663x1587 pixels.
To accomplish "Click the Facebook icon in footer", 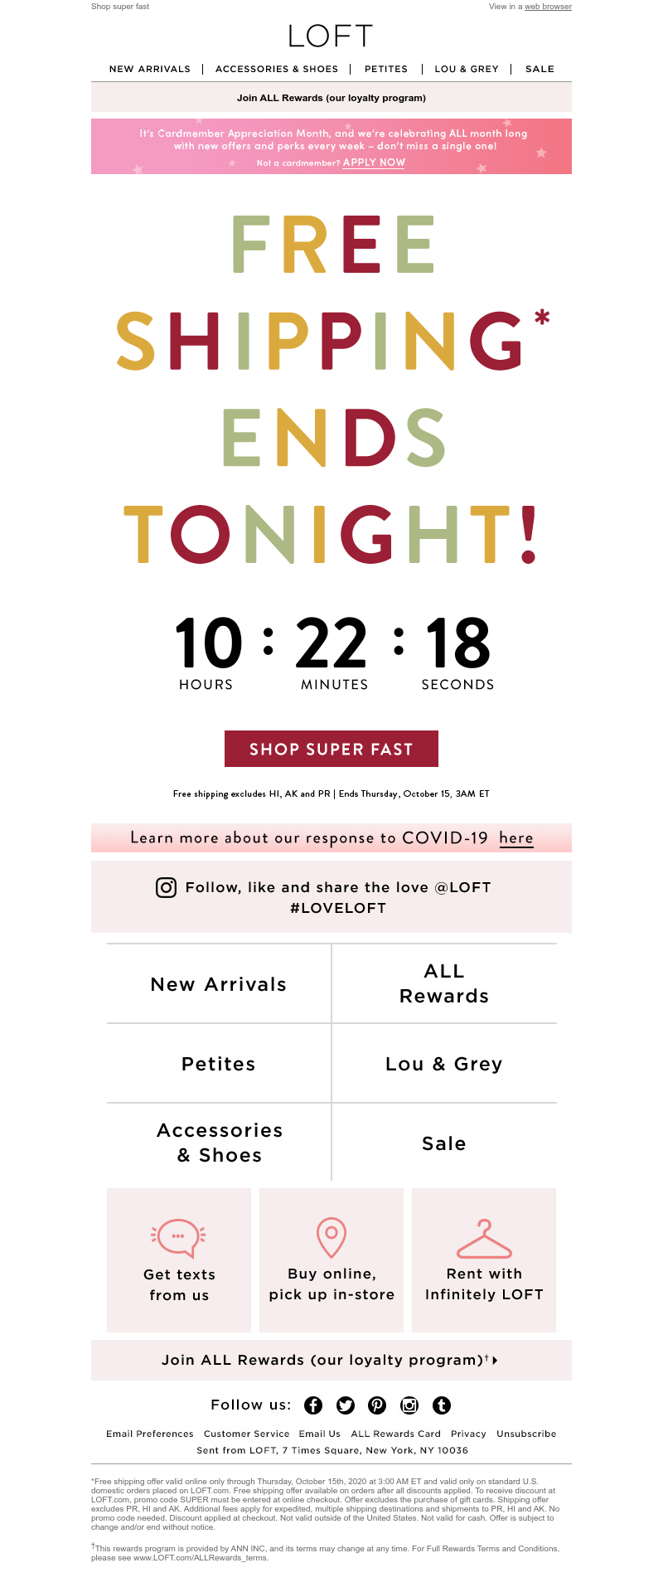I will coord(313,1405).
